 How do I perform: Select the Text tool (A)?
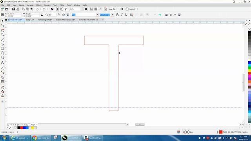pos(3,63)
